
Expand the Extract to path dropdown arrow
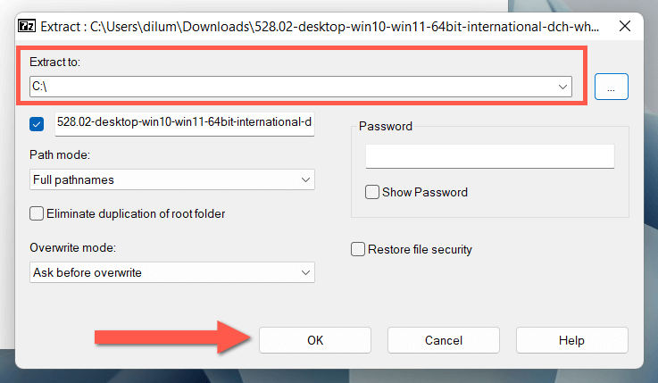(x=563, y=87)
